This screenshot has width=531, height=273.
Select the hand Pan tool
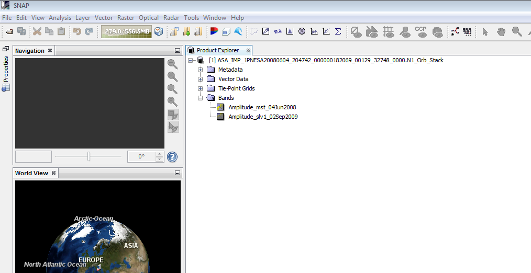501,32
